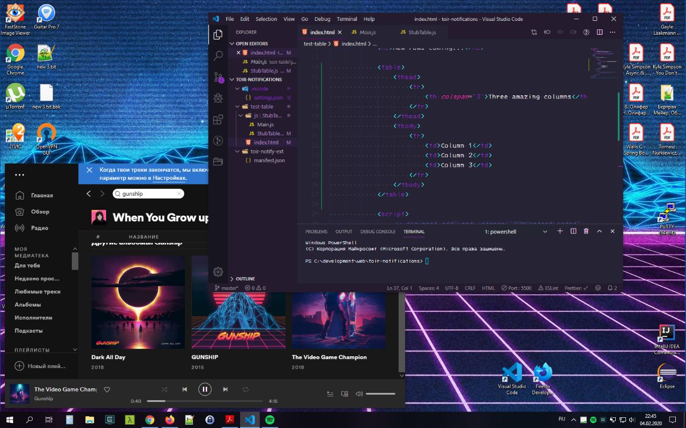
Task: Toggle Go Live Port 5500 server
Action: point(517,288)
